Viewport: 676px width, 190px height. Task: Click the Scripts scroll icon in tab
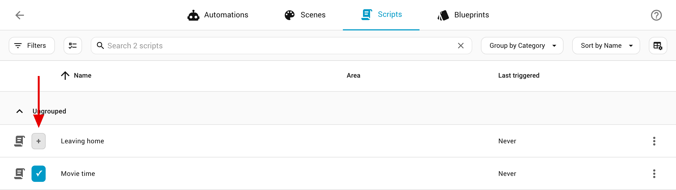pyautogui.click(x=367, y=14)
